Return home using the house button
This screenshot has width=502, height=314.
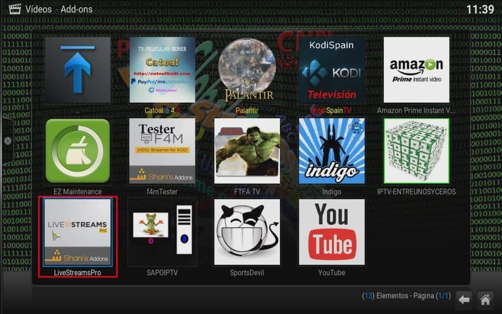click(x=485, y=299)
